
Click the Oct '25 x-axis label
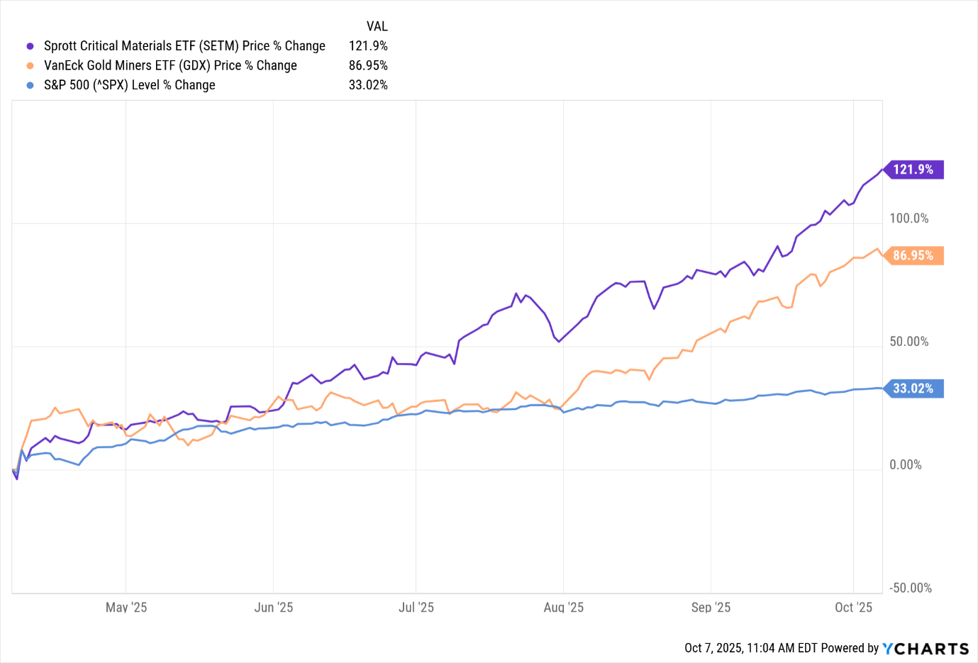(853, 608)
